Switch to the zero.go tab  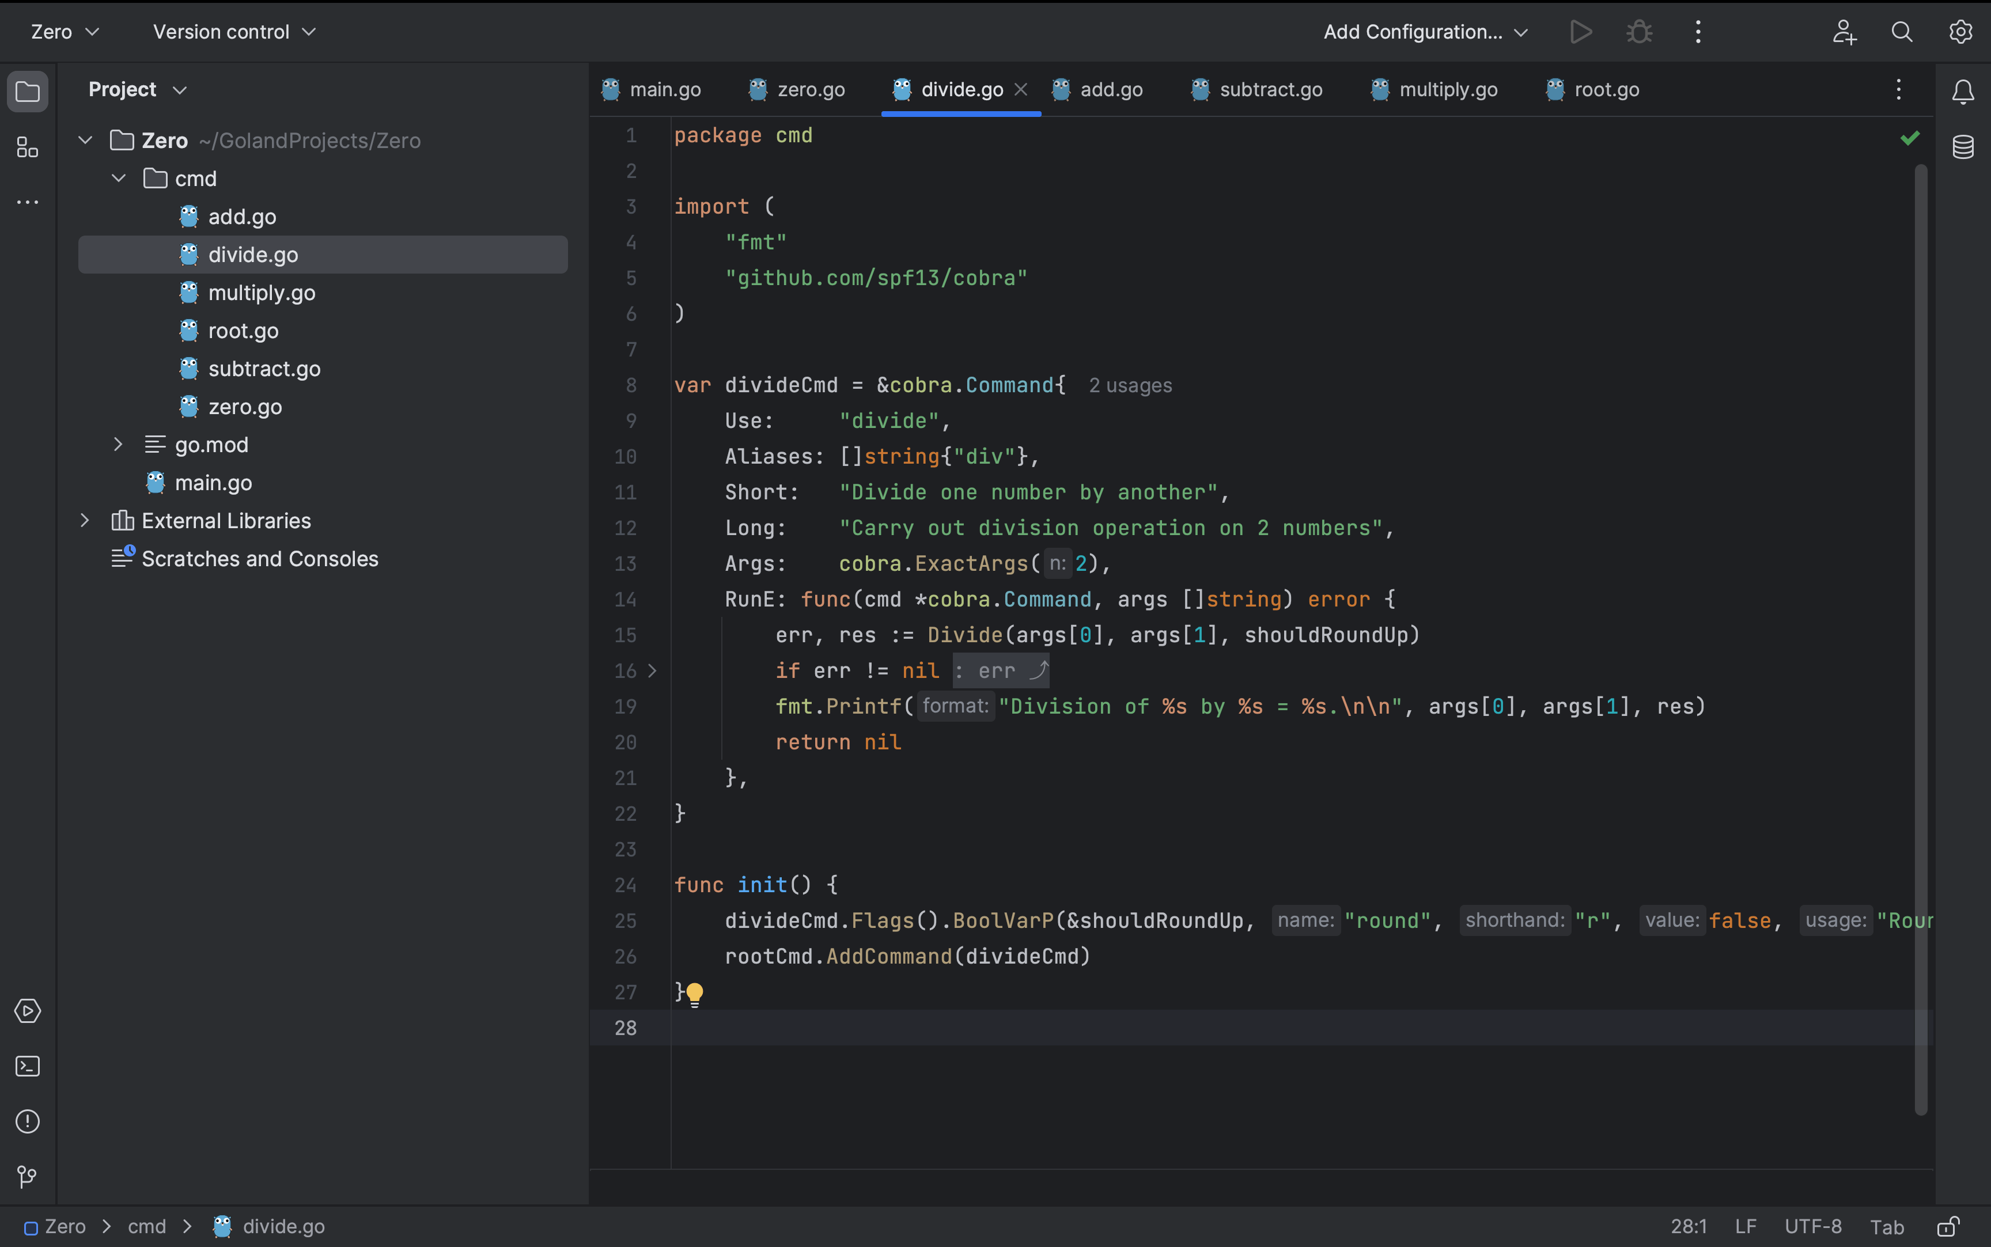tap(797, 89)
